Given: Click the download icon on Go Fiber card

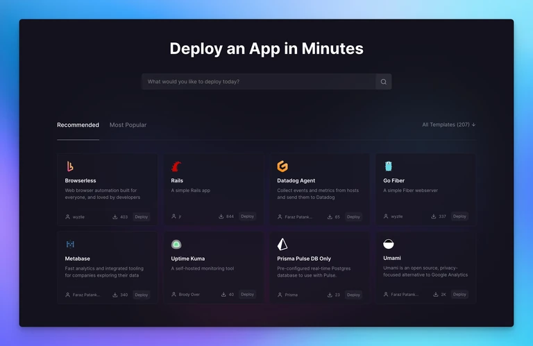Looking at the screenshot, I should (433, 216).
